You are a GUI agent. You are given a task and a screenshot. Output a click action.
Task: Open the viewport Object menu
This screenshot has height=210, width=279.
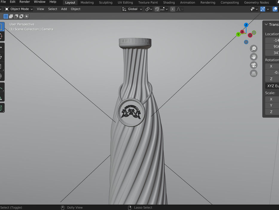pyautogui.click(x=75, y=9)
